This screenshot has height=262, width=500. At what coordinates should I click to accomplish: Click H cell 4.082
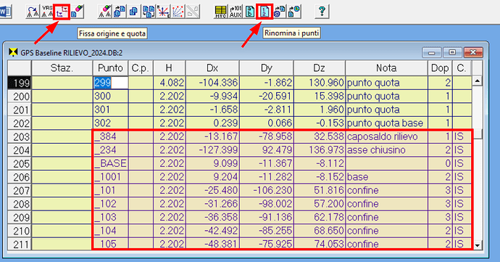(170, 83)
